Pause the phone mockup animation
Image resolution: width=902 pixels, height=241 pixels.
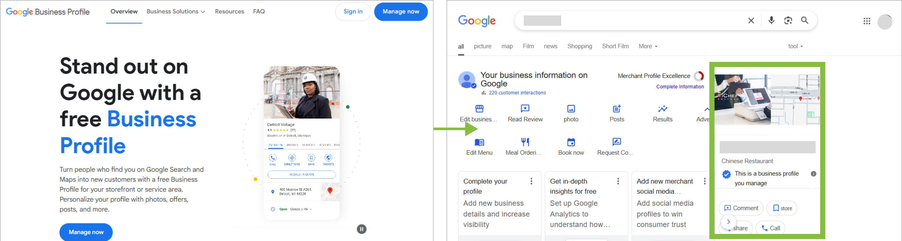[x=361, y=229]
